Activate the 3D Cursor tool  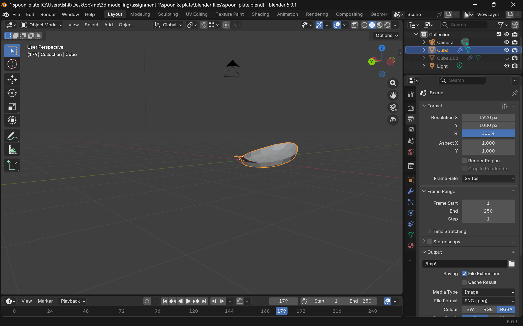point(12,64)
